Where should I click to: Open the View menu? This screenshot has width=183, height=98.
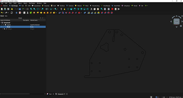pos(10,3)
